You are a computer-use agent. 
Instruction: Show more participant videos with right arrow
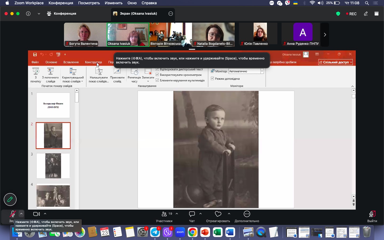[x=325, y=35]
